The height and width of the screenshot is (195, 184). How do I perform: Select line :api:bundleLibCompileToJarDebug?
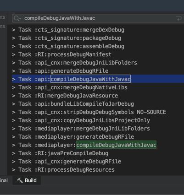(x=73, y=104)
